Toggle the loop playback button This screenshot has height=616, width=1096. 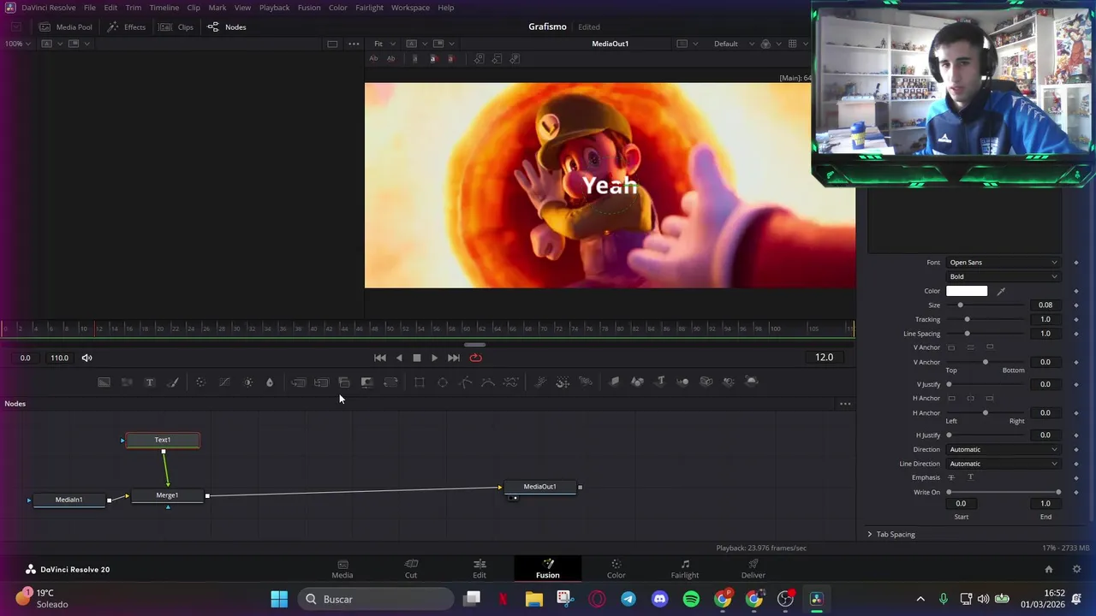tap(475, 358)
